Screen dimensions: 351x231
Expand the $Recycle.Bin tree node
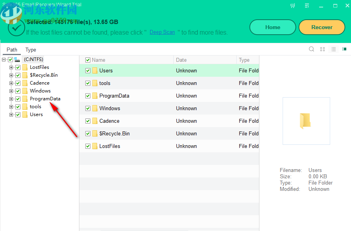tap(11, 75)
